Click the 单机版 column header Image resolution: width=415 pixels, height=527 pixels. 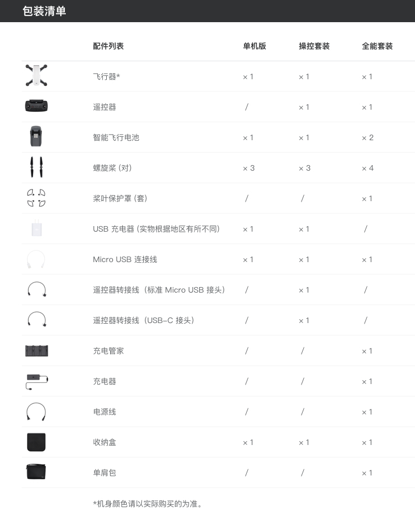click(x=255, y=46)
